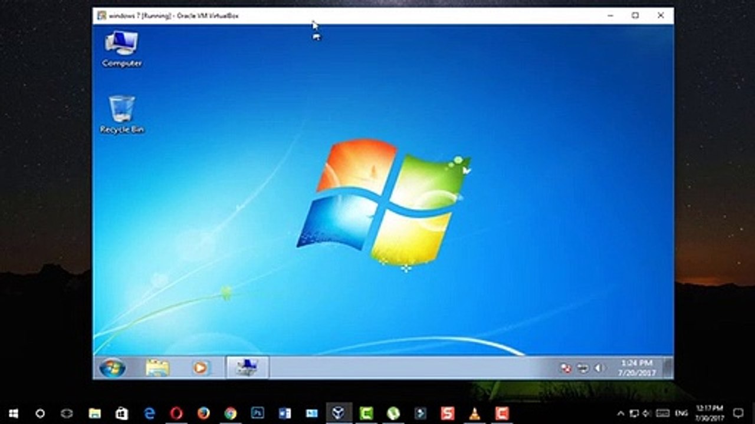Switch input language via ENG indicator

click(681, 413)
